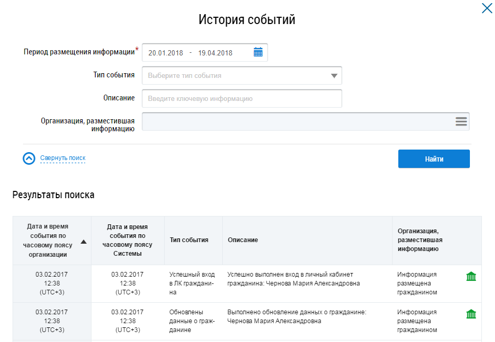
Task: Click the sort arrow in first date column
Action: [x=84, y=242]
